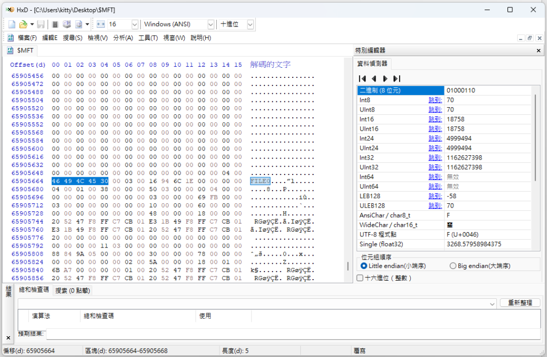
Task: Close the 結果 results panel
Action: [9, 337]
